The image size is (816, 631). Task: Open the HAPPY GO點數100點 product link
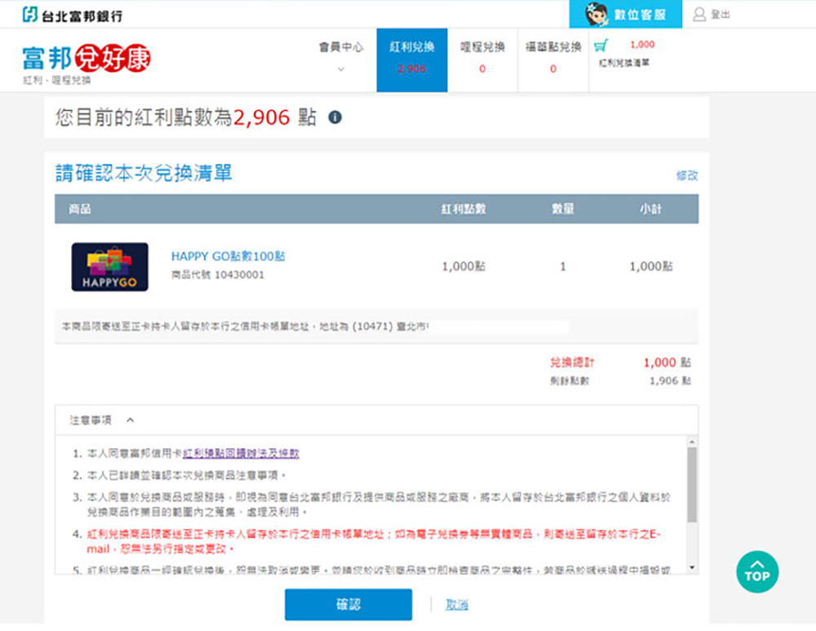228,256
